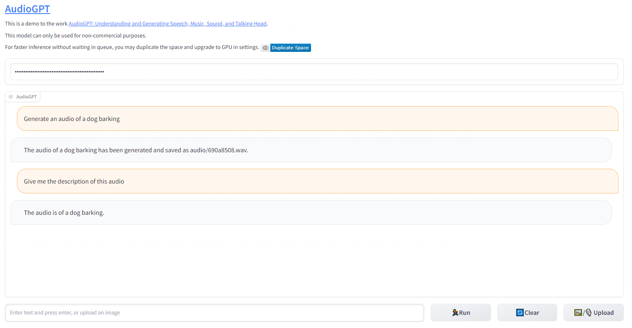Click the chat icon beside AudioGPT label
Viewport: 632px width, 328px height.
(x=11, y=97)
